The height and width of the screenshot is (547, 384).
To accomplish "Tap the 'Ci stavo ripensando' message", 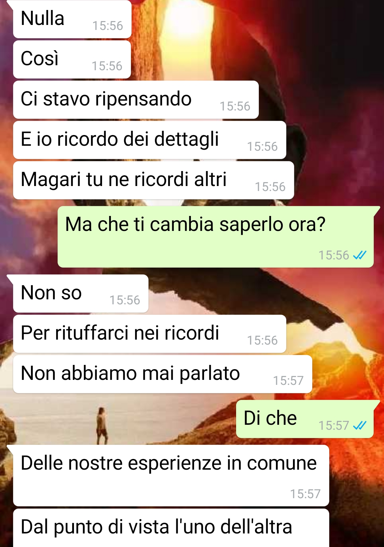I will click(136, 99).
